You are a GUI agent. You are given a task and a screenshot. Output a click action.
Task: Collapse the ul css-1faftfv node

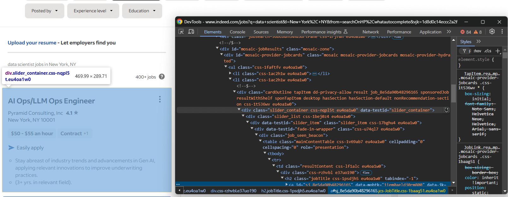[226, 67]
